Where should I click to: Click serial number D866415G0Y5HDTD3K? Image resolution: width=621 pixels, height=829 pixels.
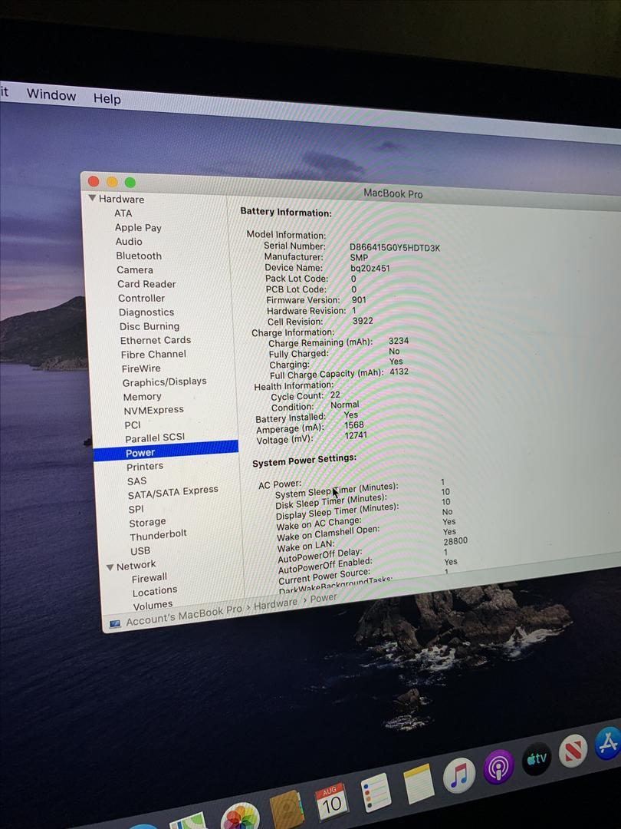(x=395, y=247)
